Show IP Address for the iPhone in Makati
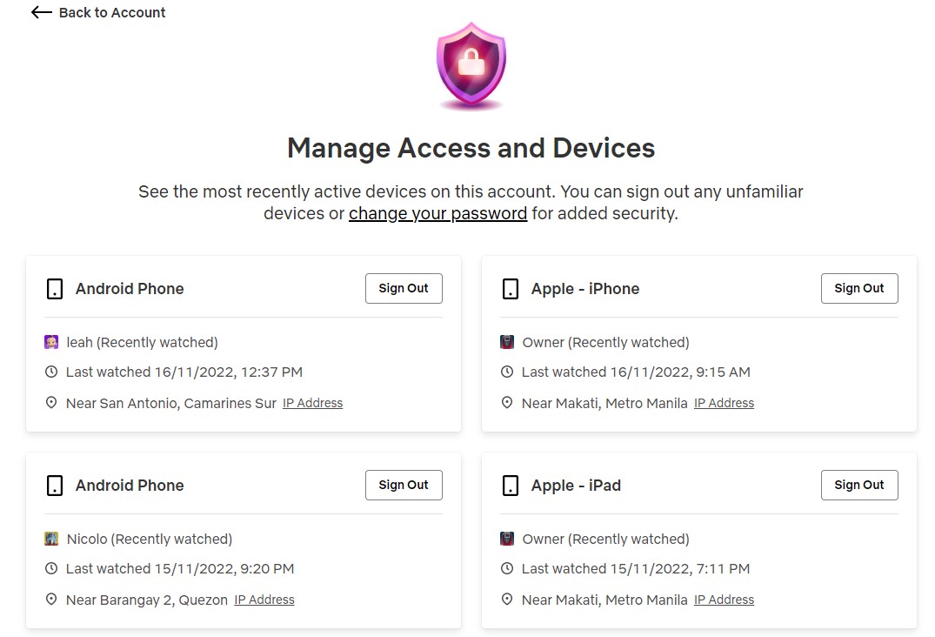The image size is (935, 637). [724, 403]
